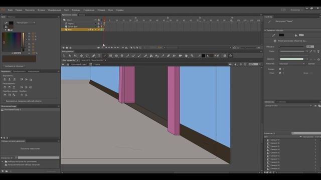Toggle align to stage checkbox
This screenshot has height=180, width=321.
point(4,101)
